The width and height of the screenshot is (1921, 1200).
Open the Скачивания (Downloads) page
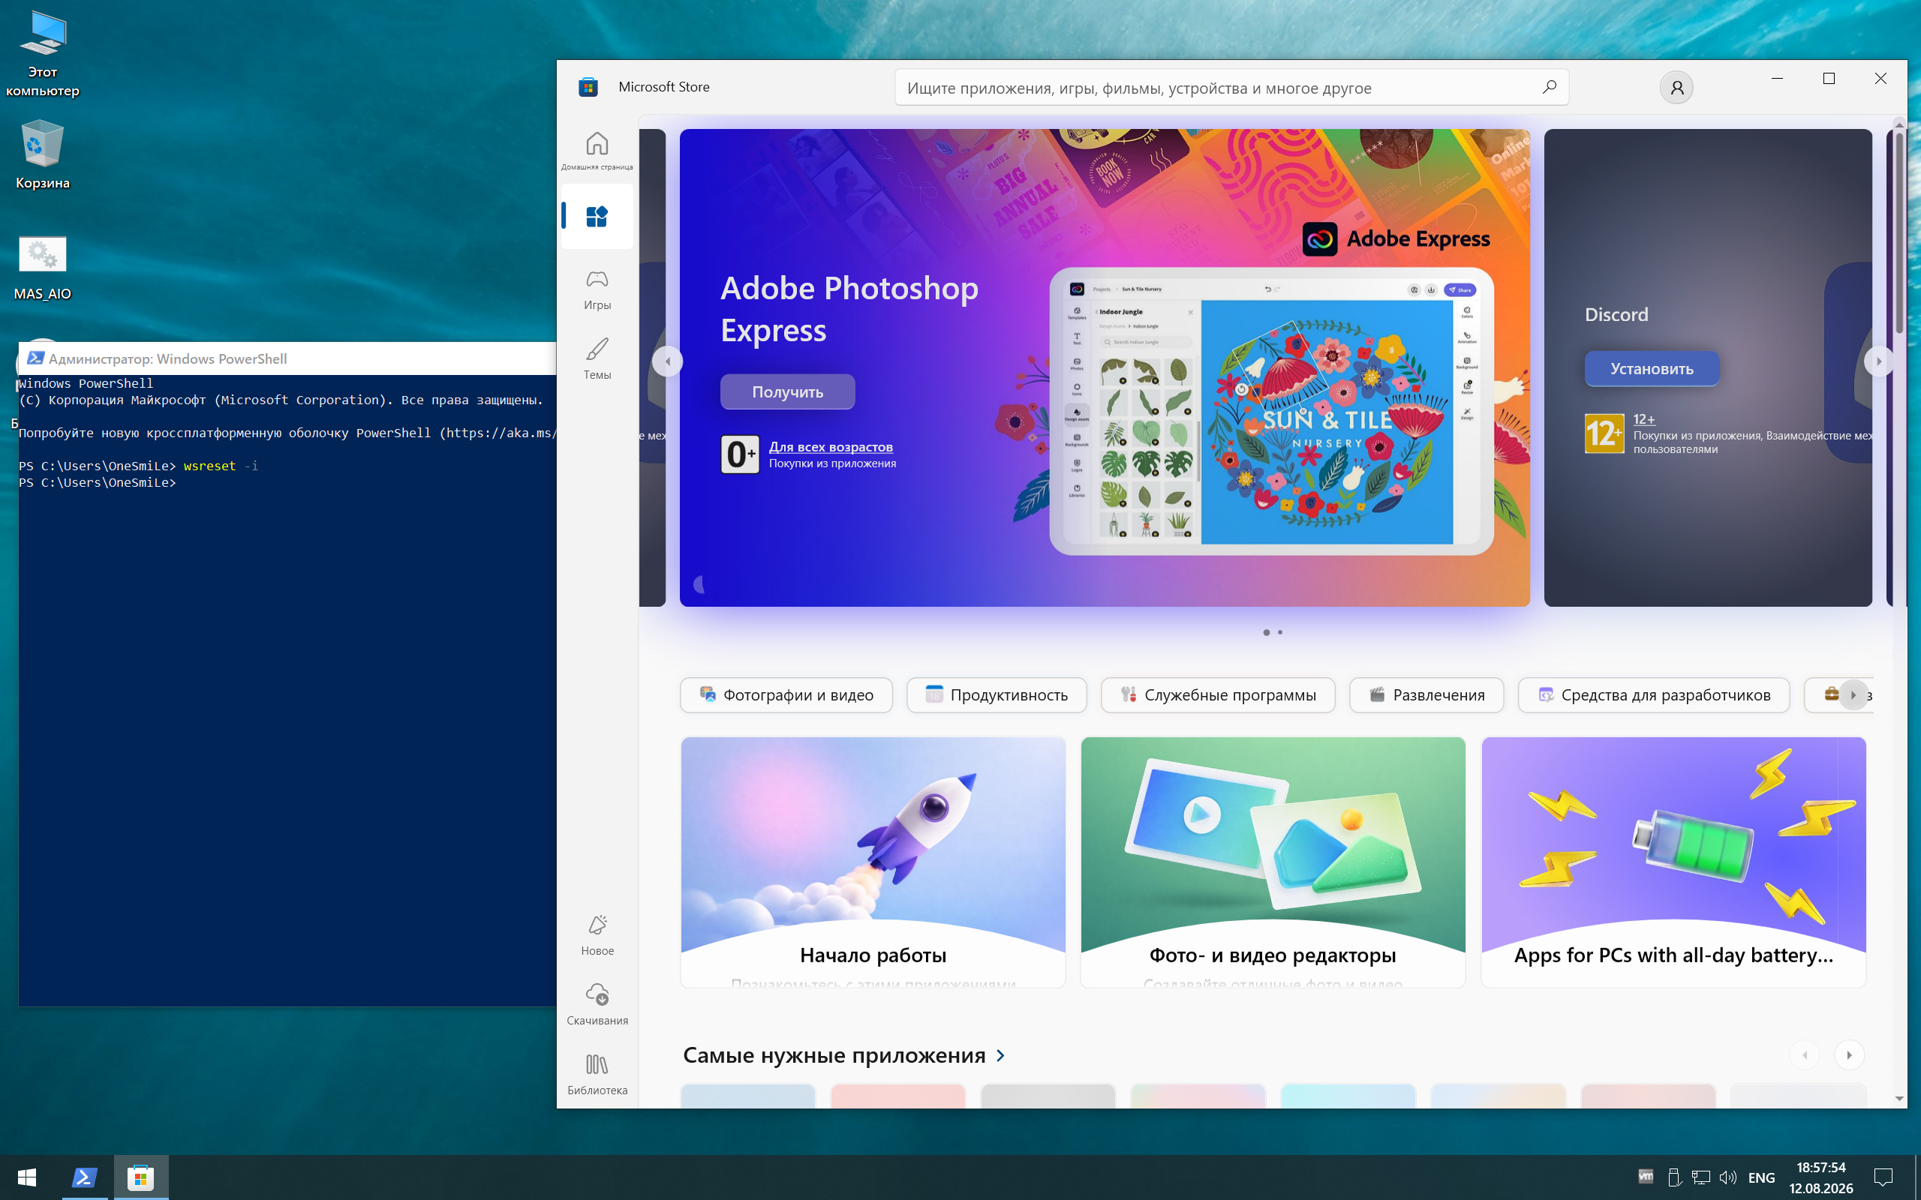click(596, 1004)
